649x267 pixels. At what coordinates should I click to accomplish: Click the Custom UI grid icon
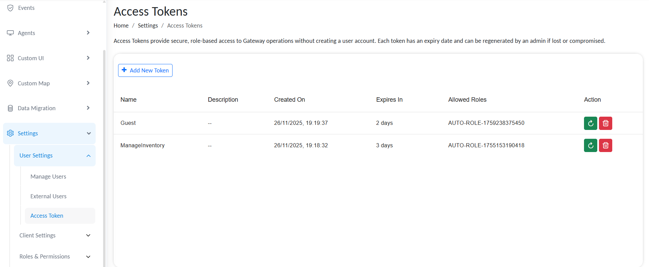point(11,58)
